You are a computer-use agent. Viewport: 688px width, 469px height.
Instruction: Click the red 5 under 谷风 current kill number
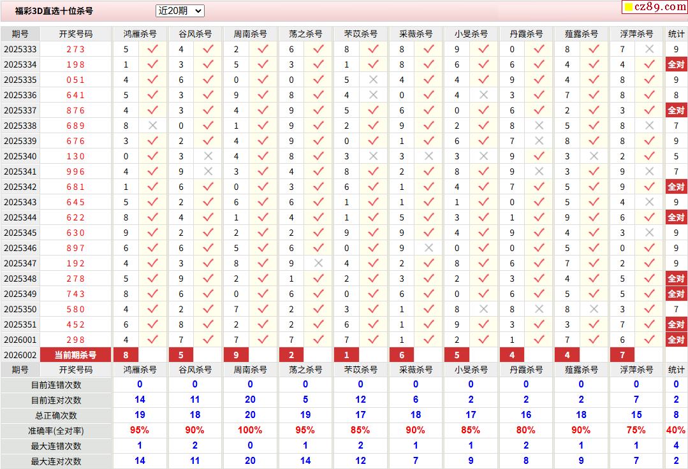(x=181, y=355)
